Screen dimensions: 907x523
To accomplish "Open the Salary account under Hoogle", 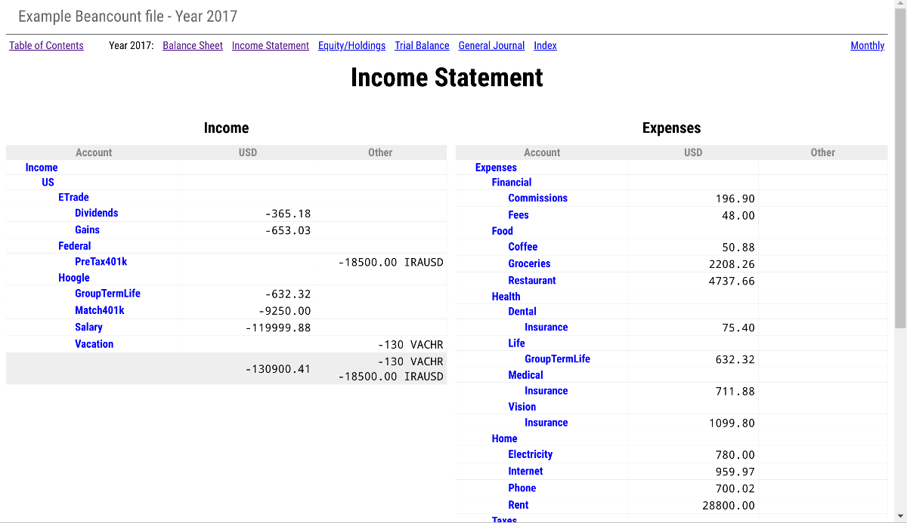I will (x=88, y=327).
